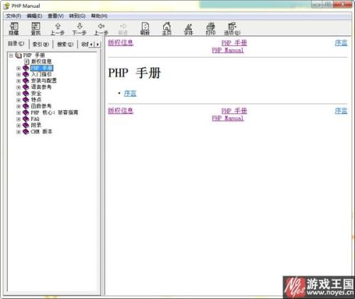Click the purple book icon for 语言参考

(x=26, y=87)
